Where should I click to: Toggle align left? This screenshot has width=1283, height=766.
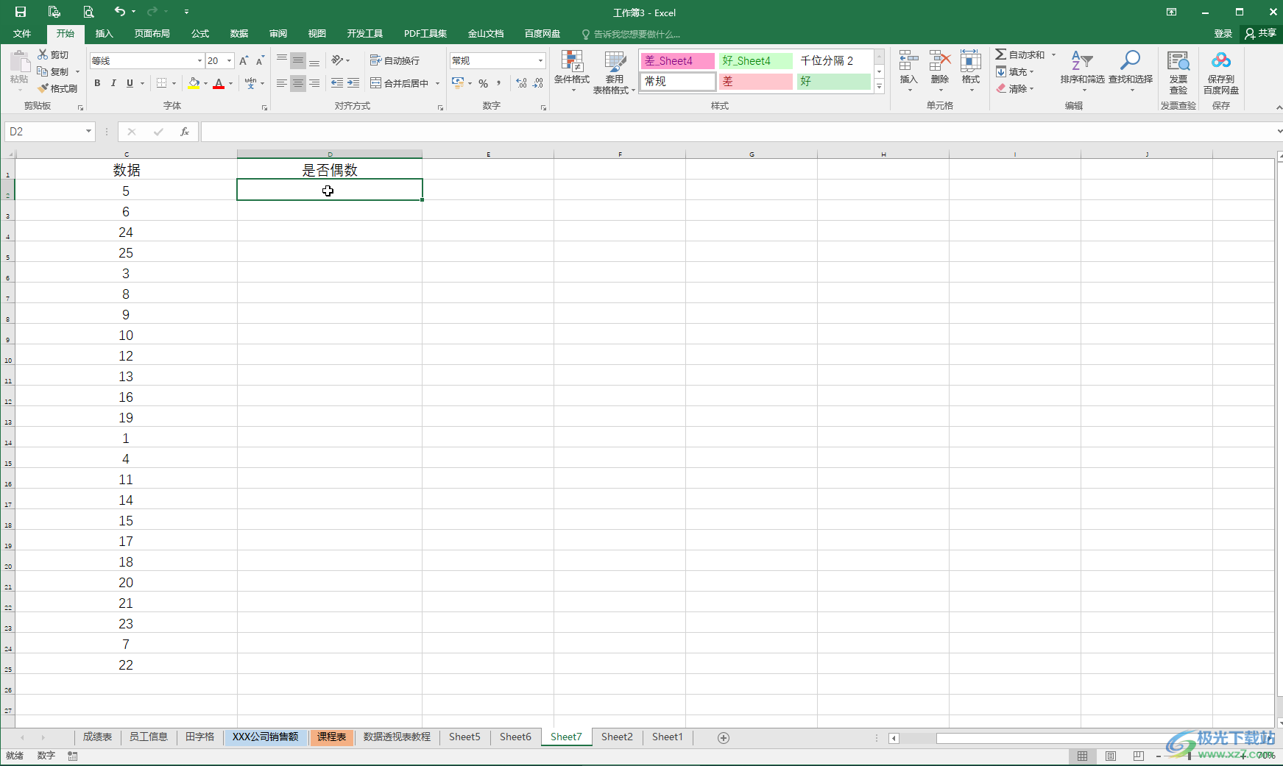click(281, 83)
